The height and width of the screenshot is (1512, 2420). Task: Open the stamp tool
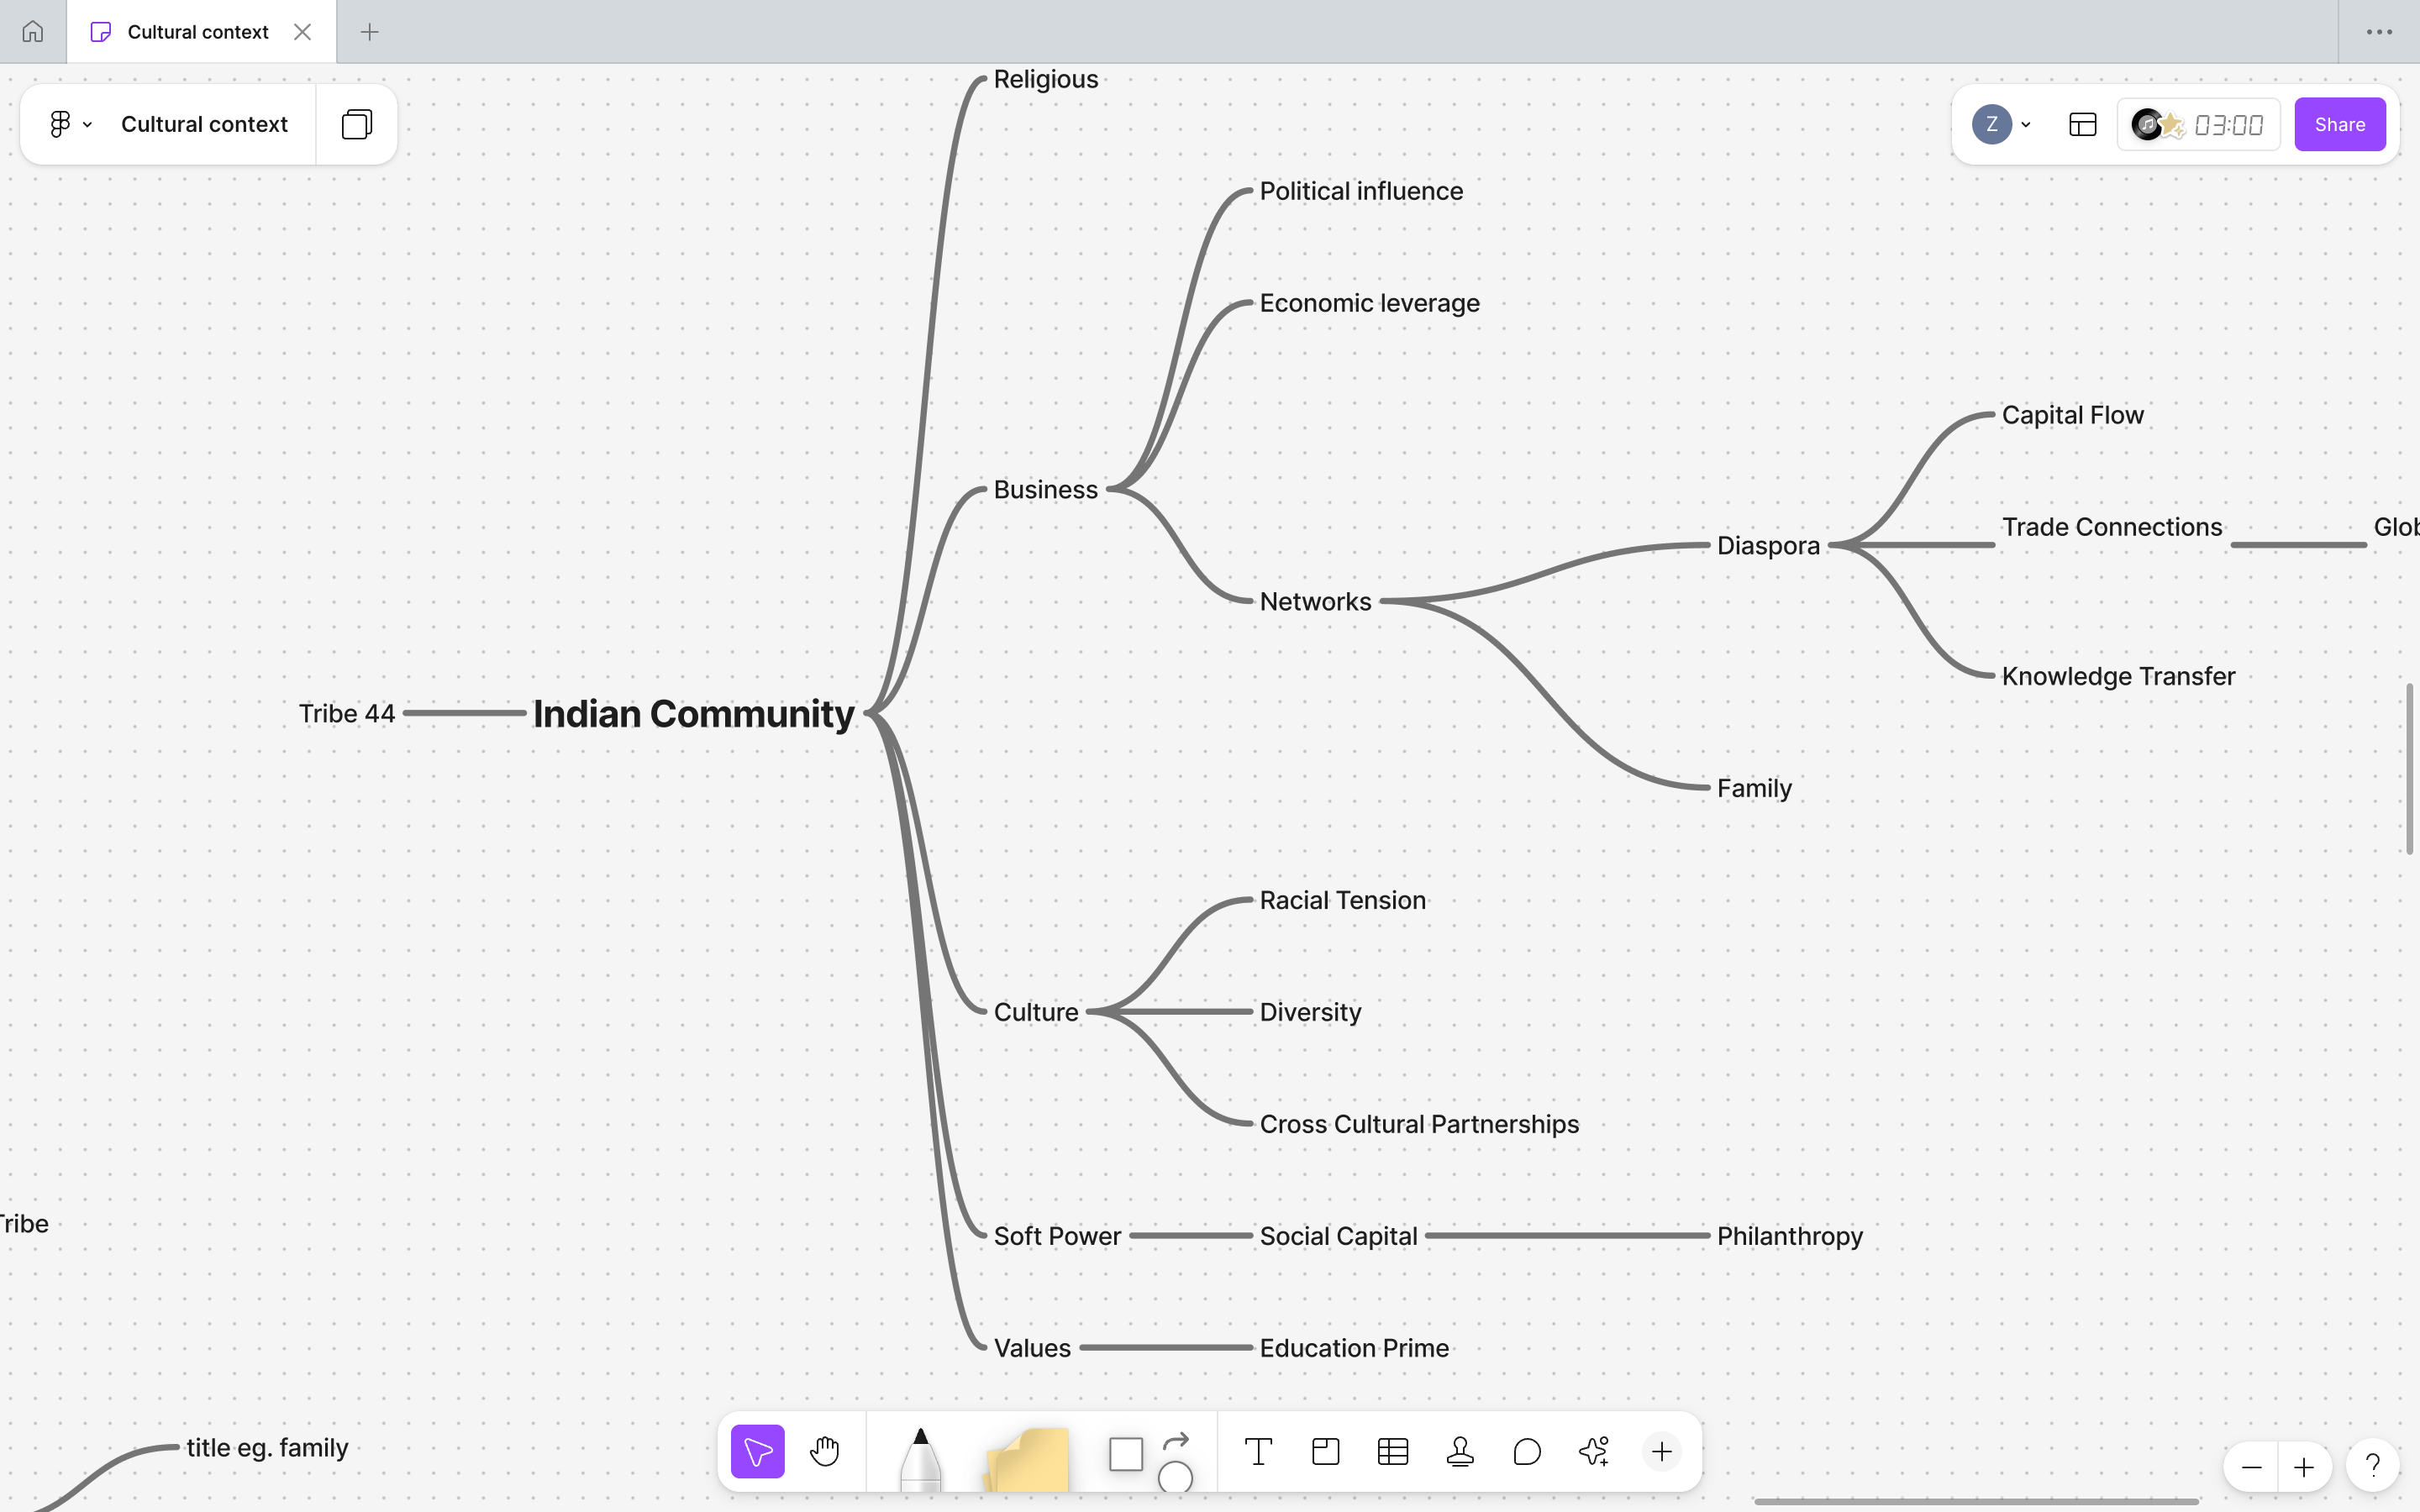click(1460, 1451)
